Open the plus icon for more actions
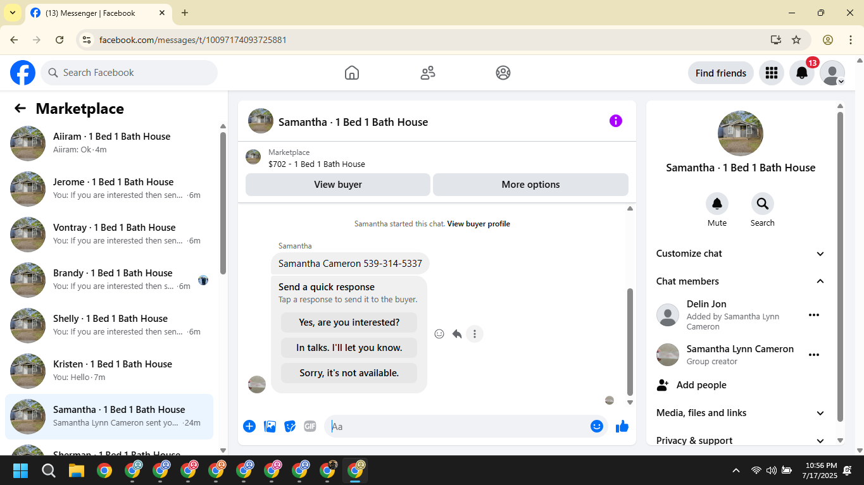 [x=249, y=426]
